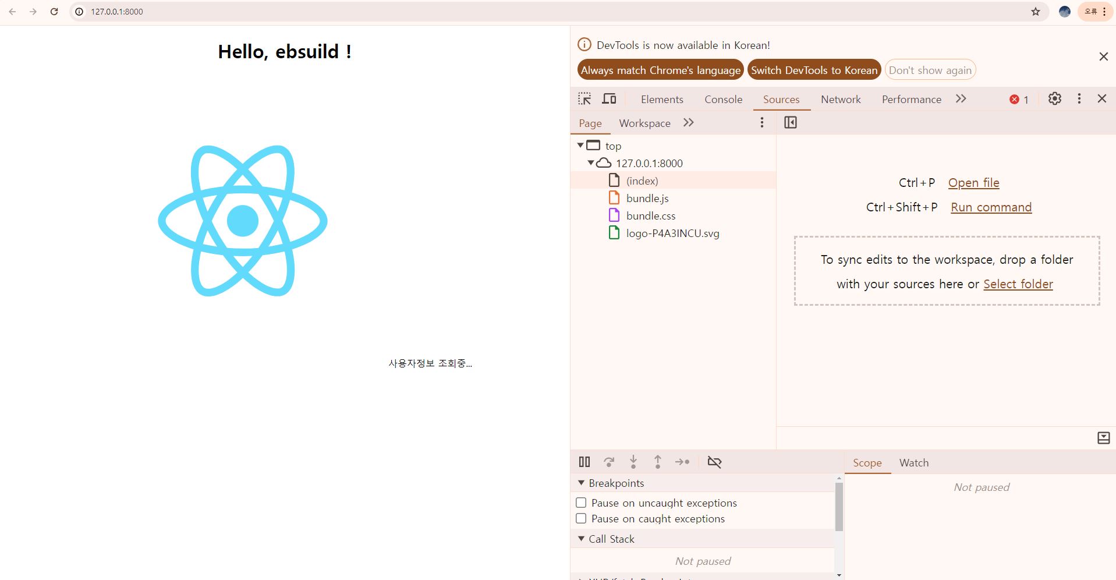The height and width of the screenshot is (580, 1116).
Task: Toggle the device toolbar
Action: click(x=609, y=99)
